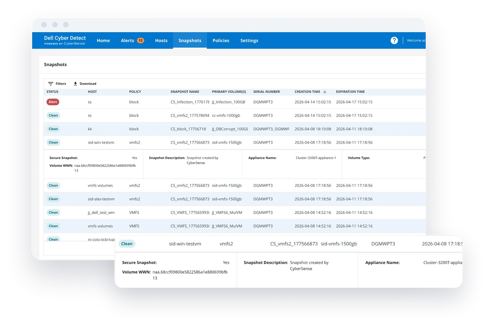Go to the Home tab
Image resolution: width=488 pixels, height=324 pixels.
[x=103, y=41]
